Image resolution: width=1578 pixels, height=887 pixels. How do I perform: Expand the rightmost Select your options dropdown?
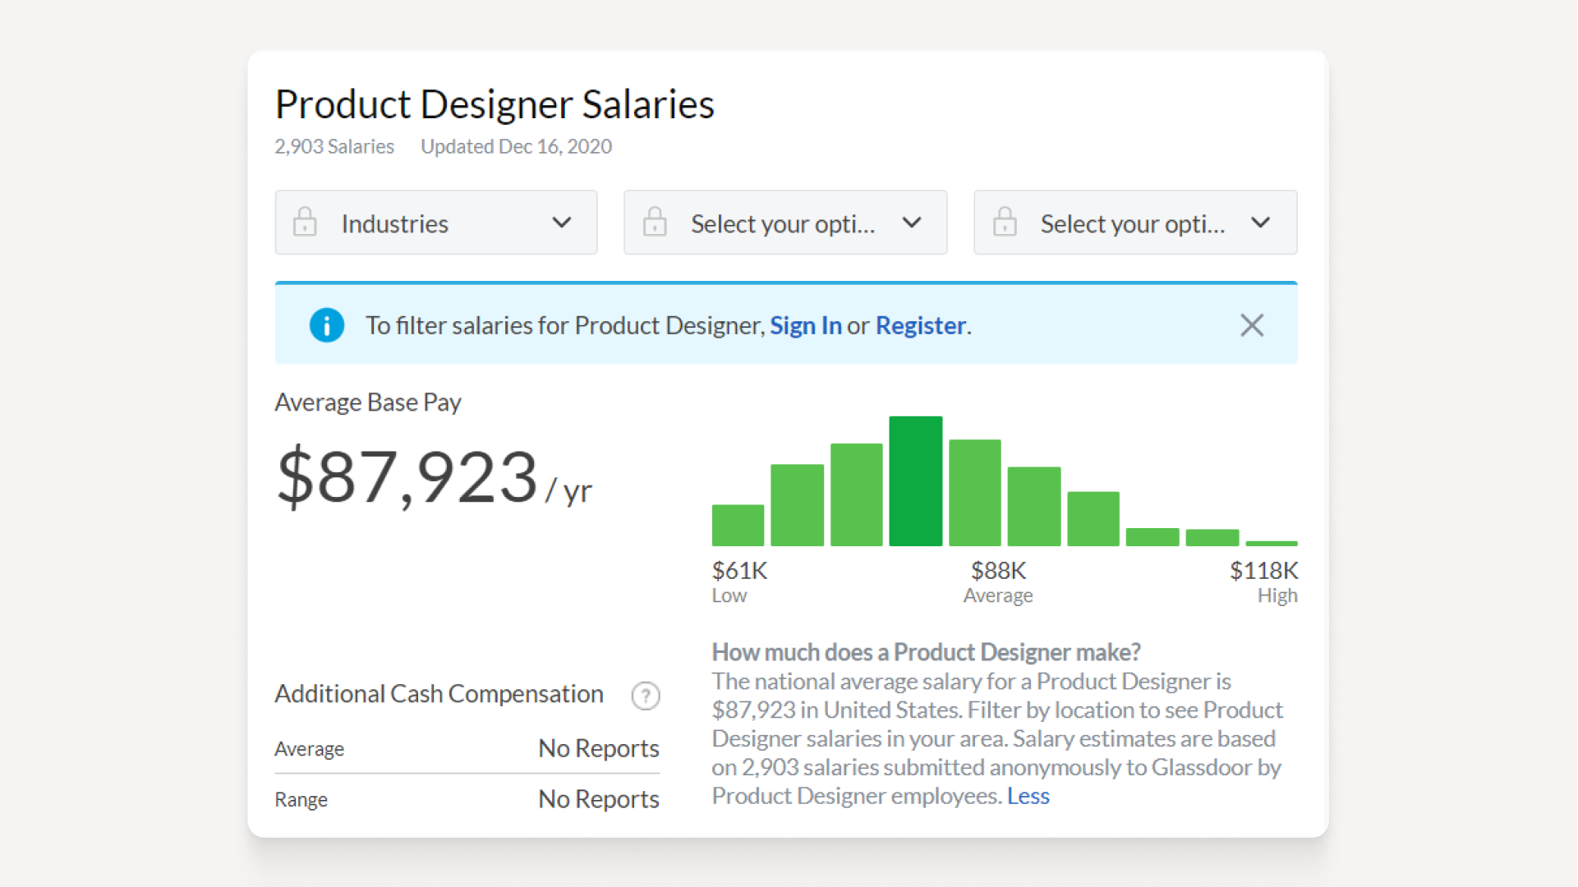coord(1134,222)
